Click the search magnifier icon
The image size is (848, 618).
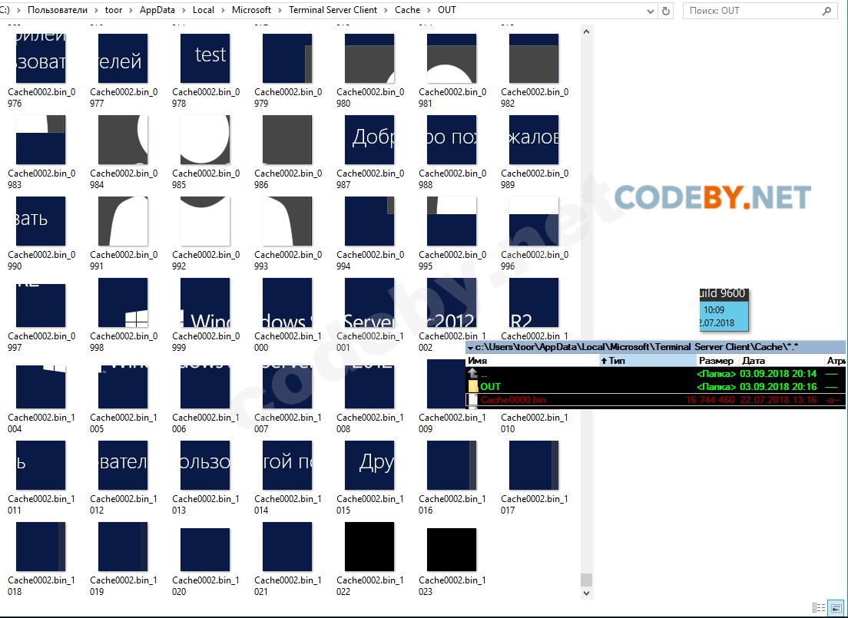[x=827, y=11]
